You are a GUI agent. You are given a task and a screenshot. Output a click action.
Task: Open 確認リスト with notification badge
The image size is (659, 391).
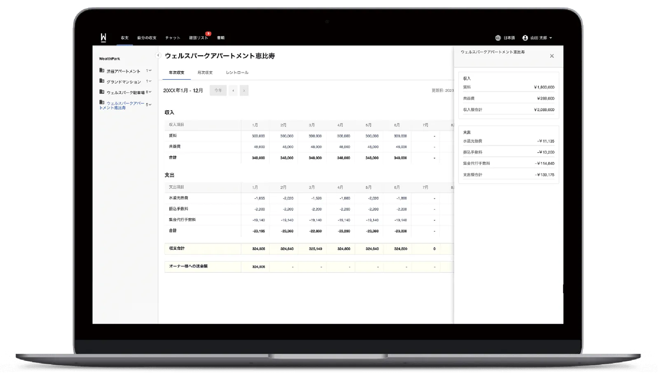click(199, 38)
